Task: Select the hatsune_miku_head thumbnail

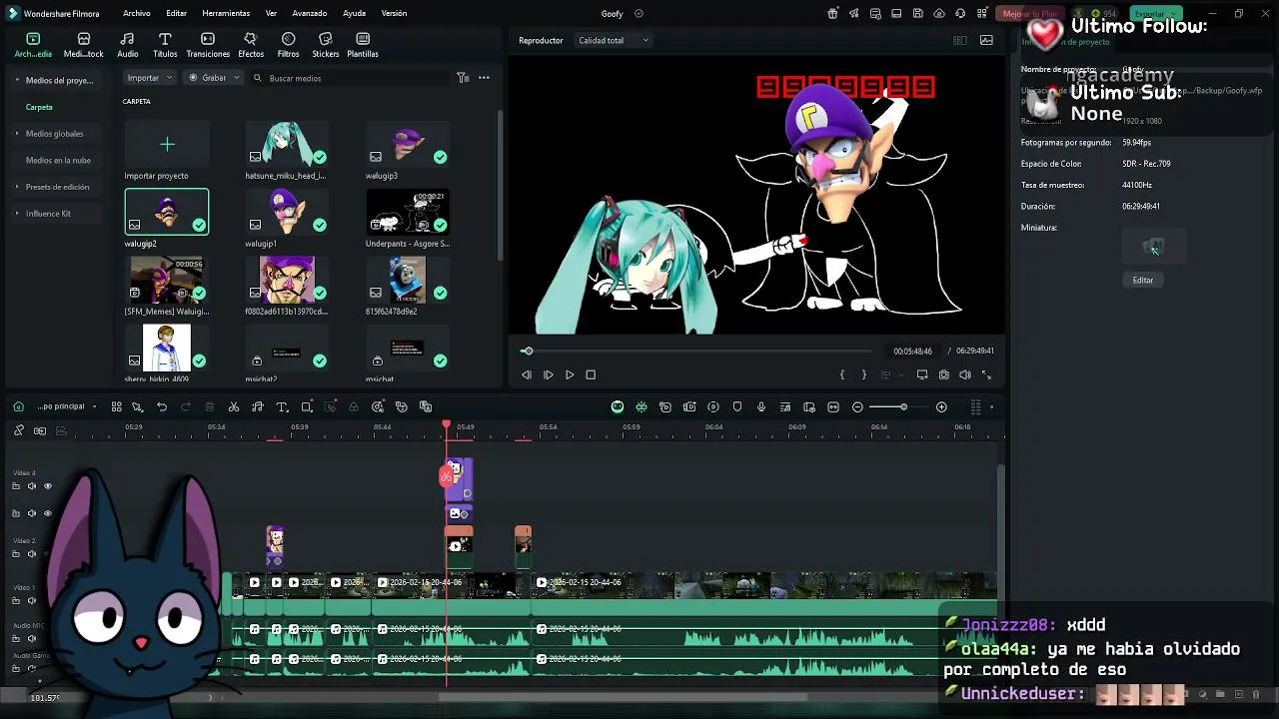Action: (x=287, y=144)
